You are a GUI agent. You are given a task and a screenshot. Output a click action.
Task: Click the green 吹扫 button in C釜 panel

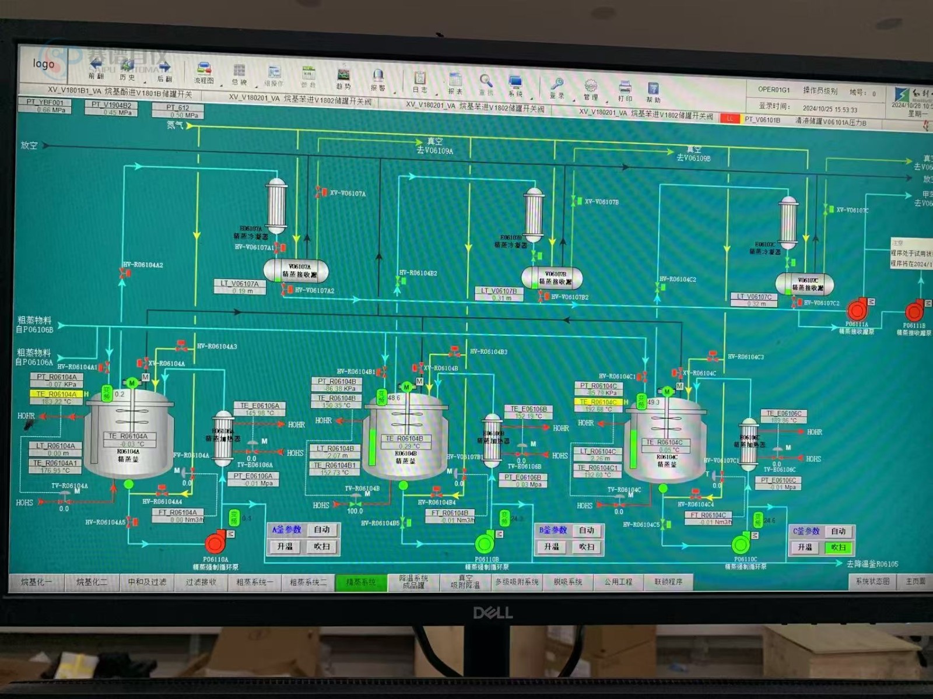point(839,547)
